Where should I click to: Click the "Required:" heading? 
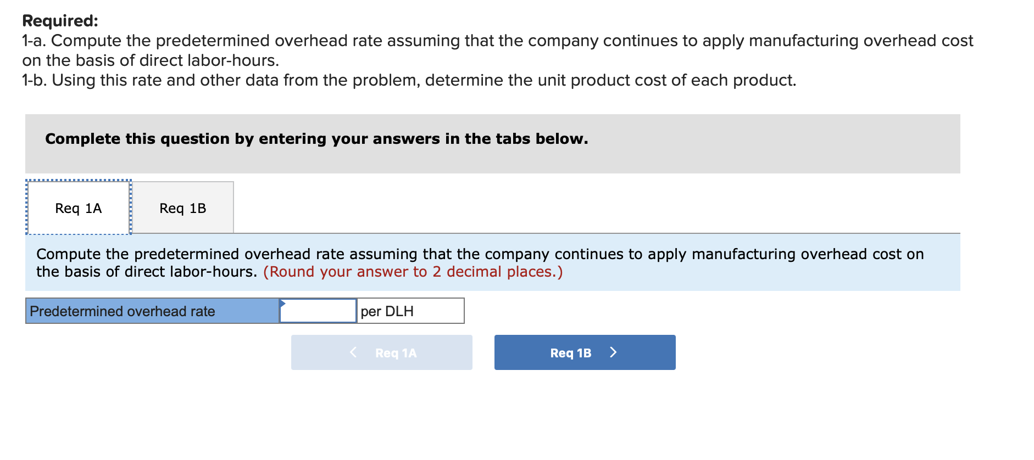tap(60, 21)
